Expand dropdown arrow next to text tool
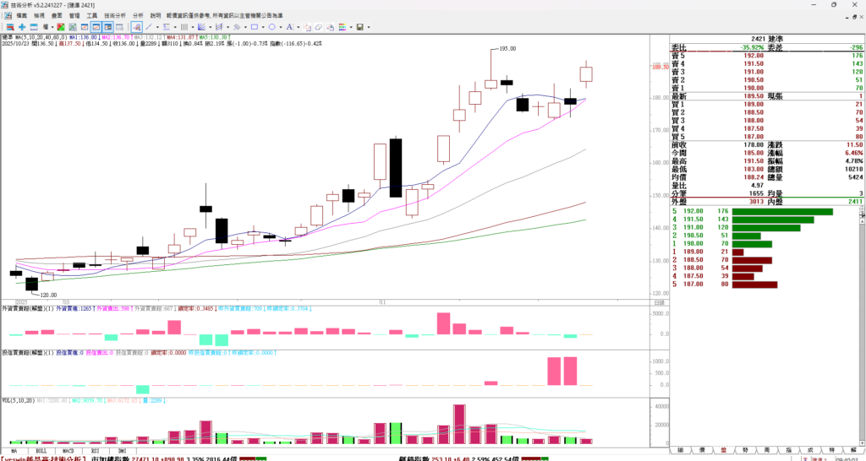The image size is (866, 461). tap(299, 27)
